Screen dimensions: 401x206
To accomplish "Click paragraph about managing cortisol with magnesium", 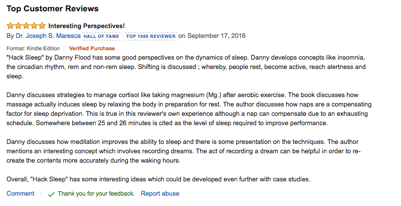I will [189, 109].
